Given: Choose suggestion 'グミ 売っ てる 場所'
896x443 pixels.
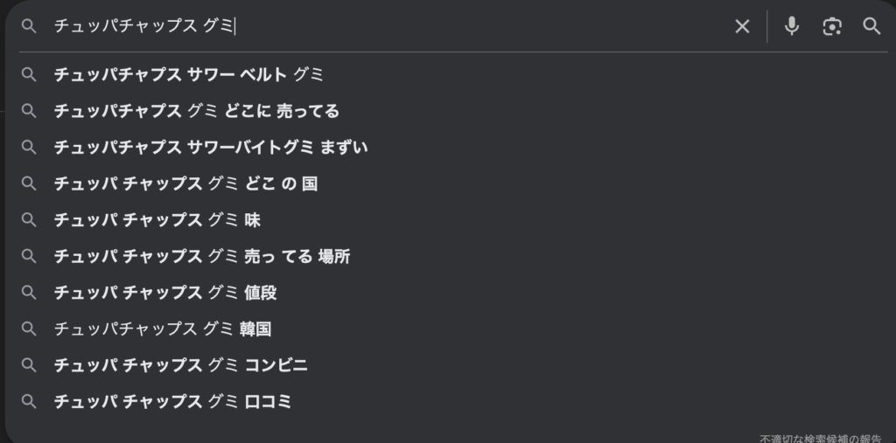Looking at the screenshot, I should (201, 257).
